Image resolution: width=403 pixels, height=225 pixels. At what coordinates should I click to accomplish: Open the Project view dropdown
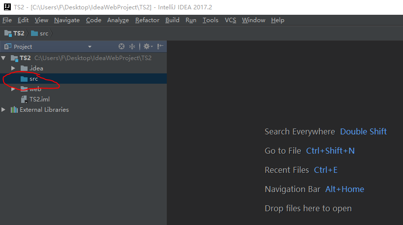click(x=90, y=47)
